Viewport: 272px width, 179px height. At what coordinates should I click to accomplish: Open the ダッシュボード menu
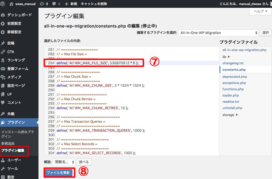(19, 15)
